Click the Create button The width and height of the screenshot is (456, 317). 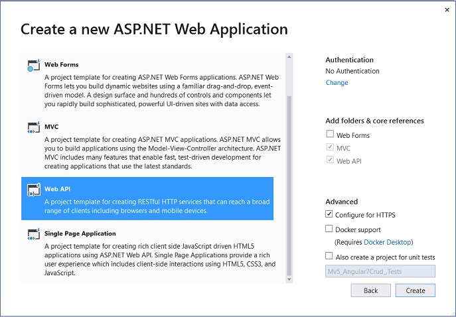[x=416, y=290]
